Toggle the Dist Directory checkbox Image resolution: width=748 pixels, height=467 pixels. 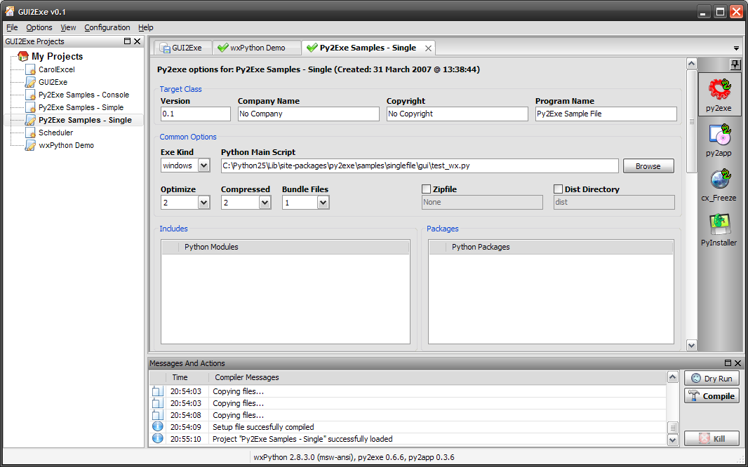559,189
